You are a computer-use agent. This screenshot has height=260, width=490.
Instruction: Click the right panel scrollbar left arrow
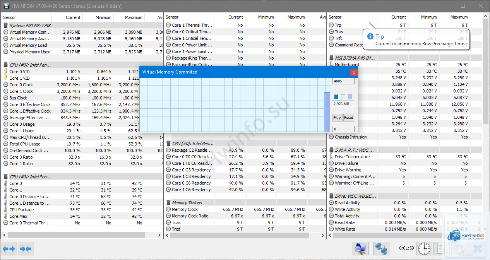point(330,235)
